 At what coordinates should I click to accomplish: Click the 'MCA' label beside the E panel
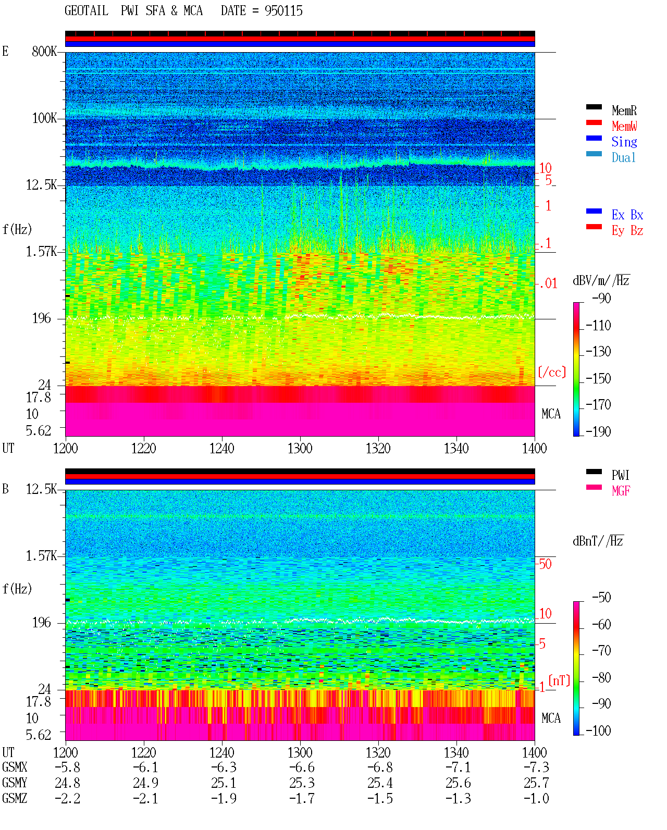(551, 414)
